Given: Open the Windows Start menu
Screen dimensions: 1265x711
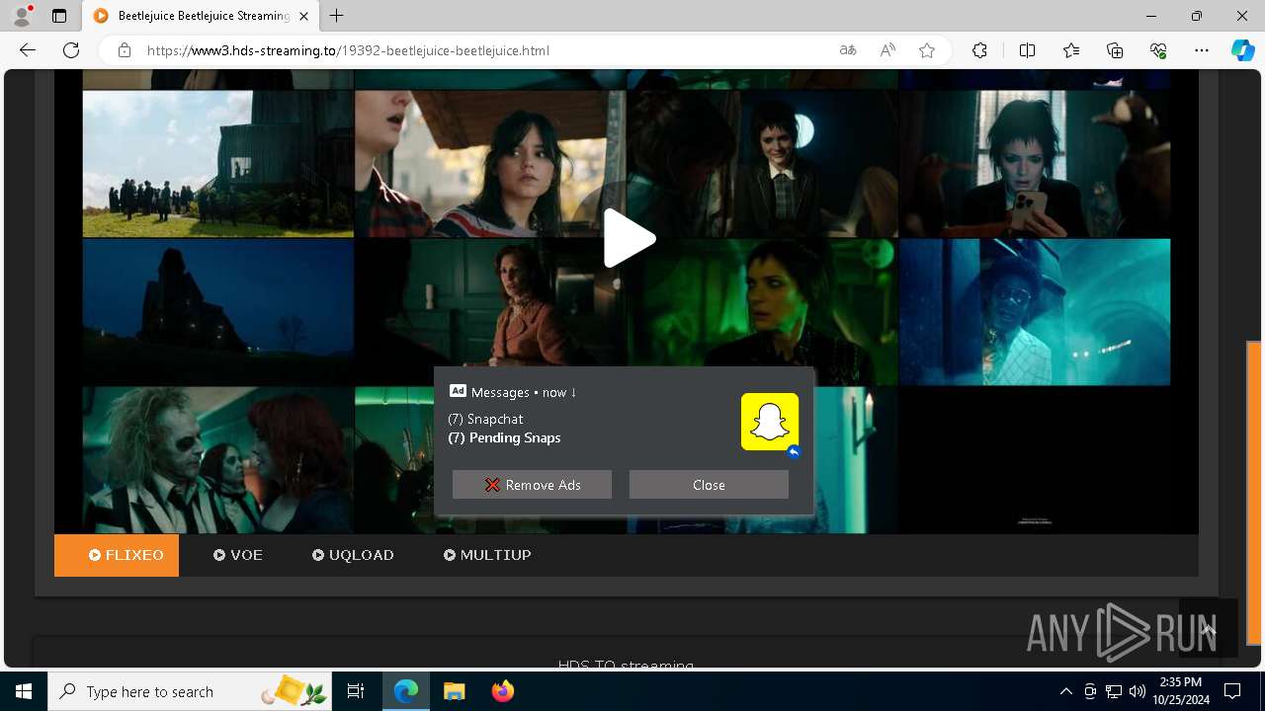Looking at the screenshot, I should point(24,691).
